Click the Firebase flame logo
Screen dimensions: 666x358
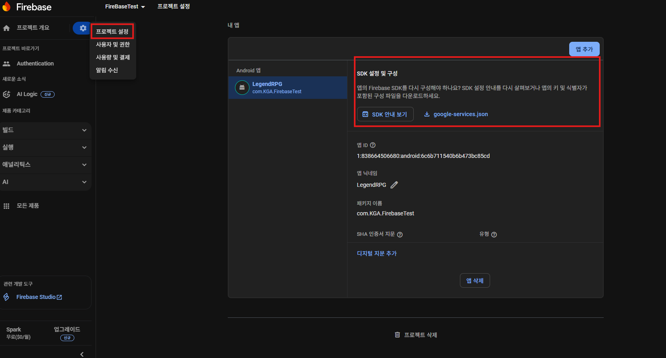[6, 6]
